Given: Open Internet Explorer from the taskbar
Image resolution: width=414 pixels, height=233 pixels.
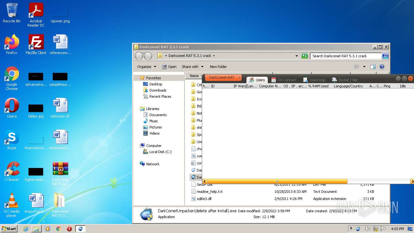Looking at the screenshot, I should coord(26,229).
